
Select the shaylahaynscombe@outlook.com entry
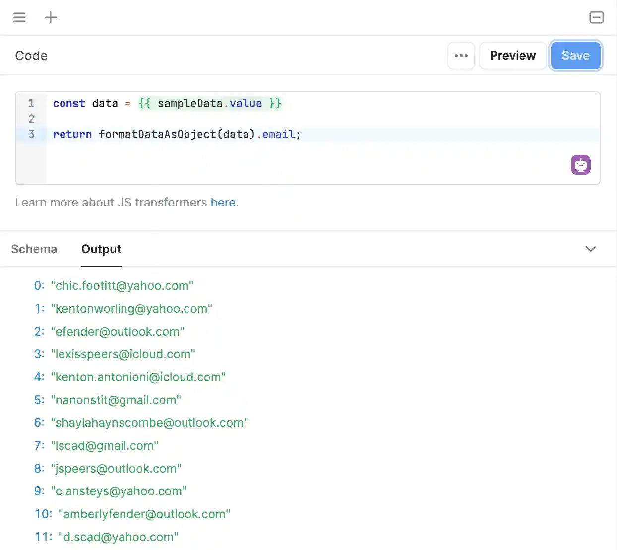pyautogui.click(x=149, y=423)
